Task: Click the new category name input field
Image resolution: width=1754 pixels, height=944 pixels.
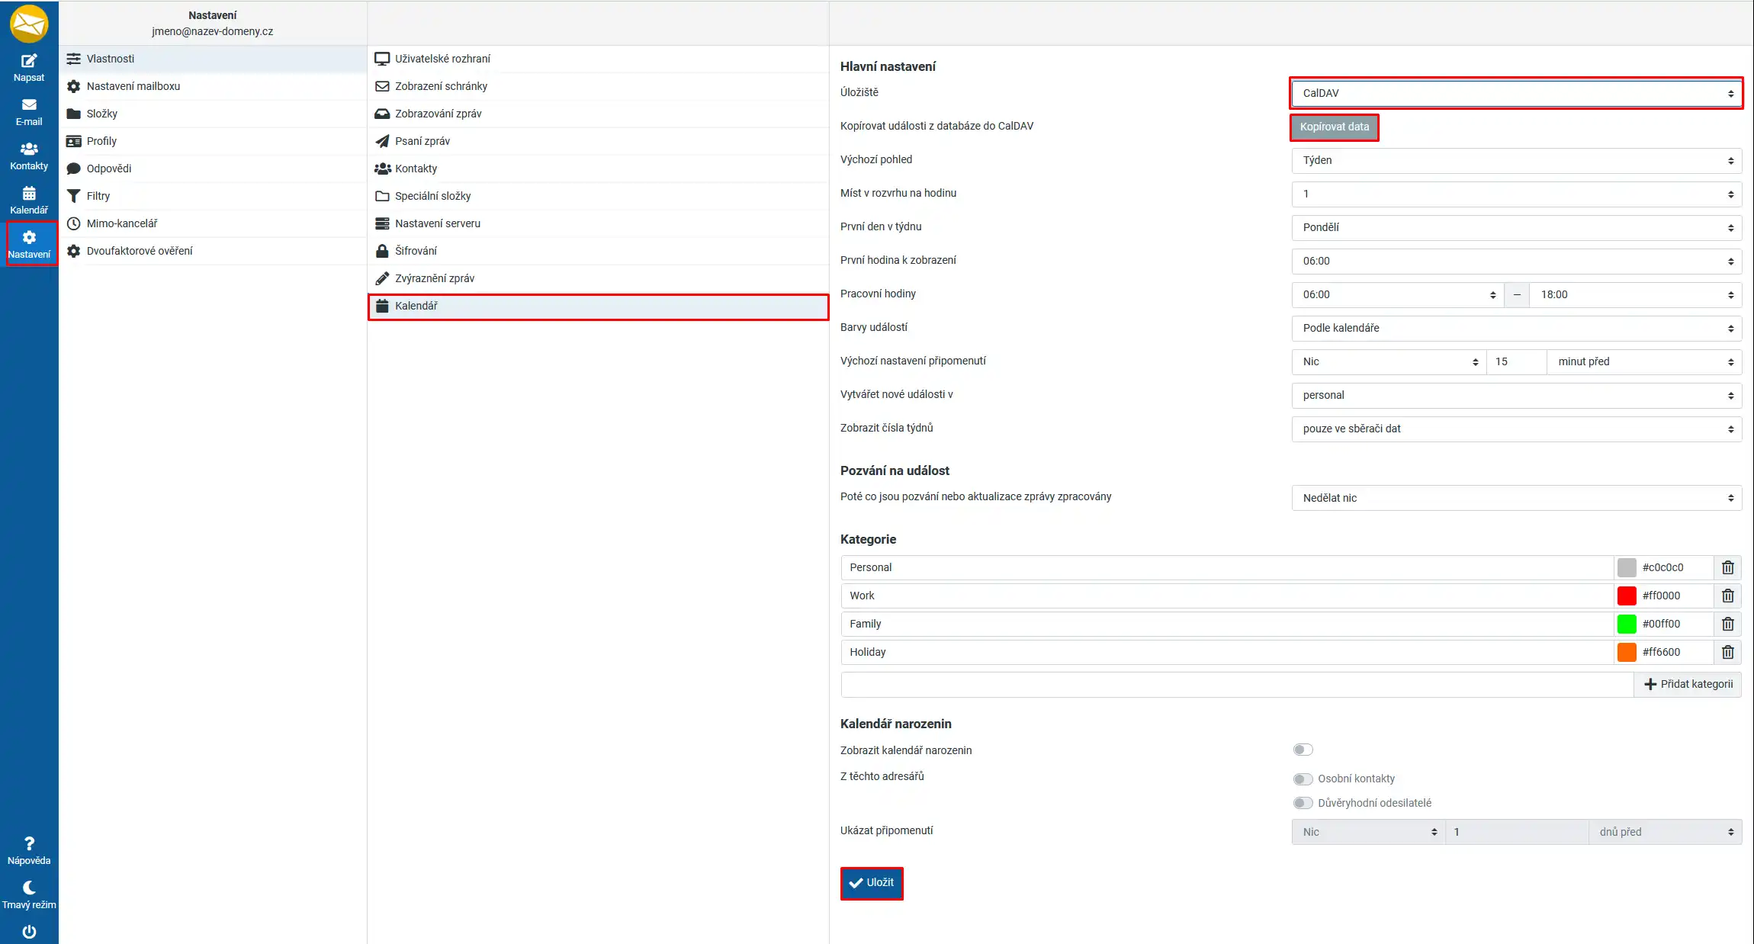Action: pyautogui.click(x=1237, y=684)
